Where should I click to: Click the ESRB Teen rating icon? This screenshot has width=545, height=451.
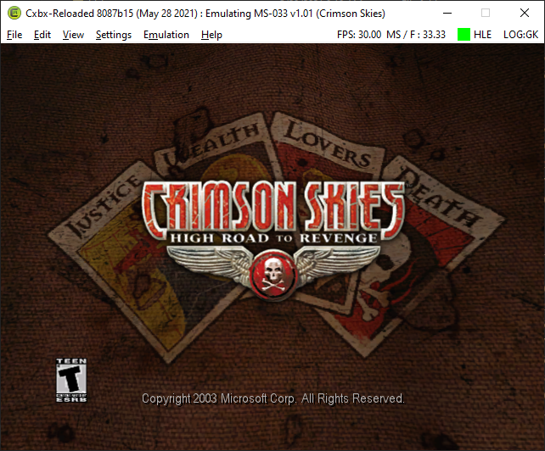(71, 380)
